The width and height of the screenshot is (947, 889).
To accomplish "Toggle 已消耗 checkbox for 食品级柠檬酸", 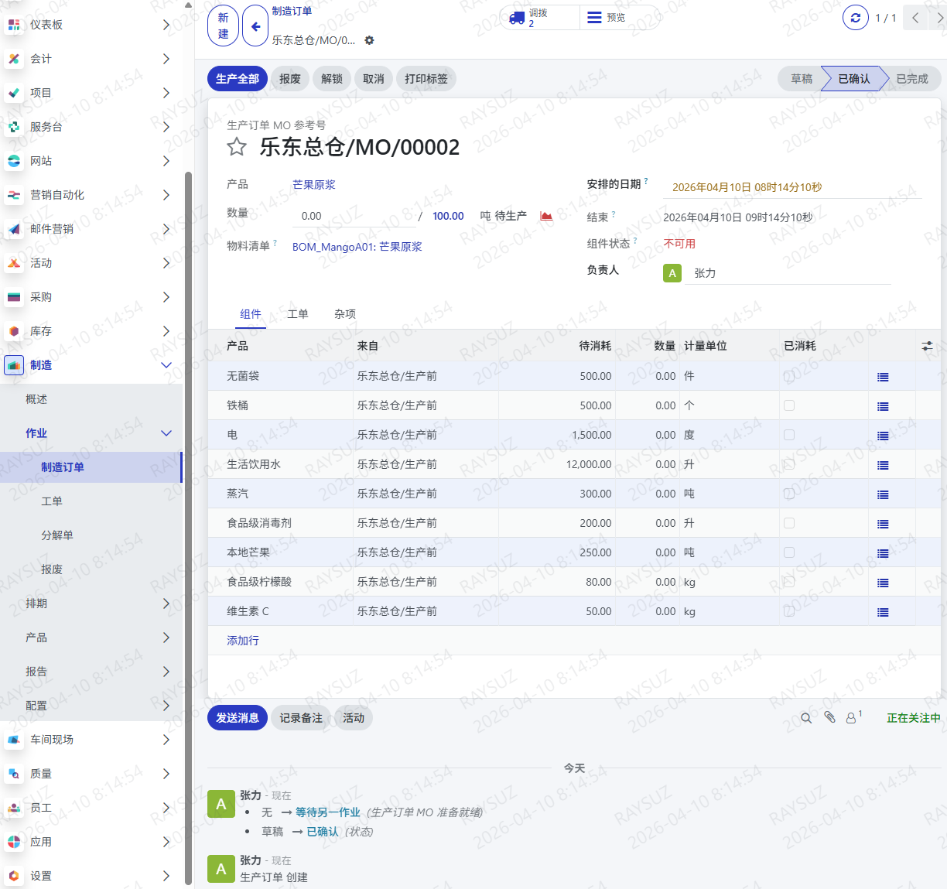I will click(x=789, y=582).
